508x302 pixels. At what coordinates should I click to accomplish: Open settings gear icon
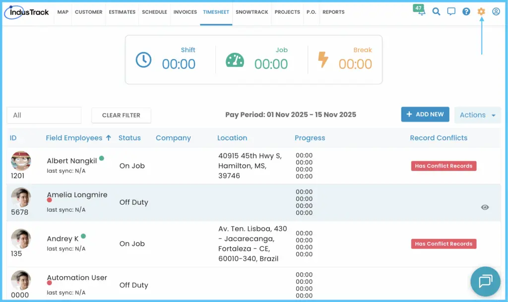tap(481, 11)
